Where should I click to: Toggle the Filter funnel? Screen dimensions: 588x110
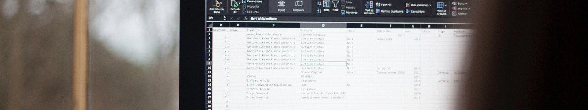coord(335,6)
